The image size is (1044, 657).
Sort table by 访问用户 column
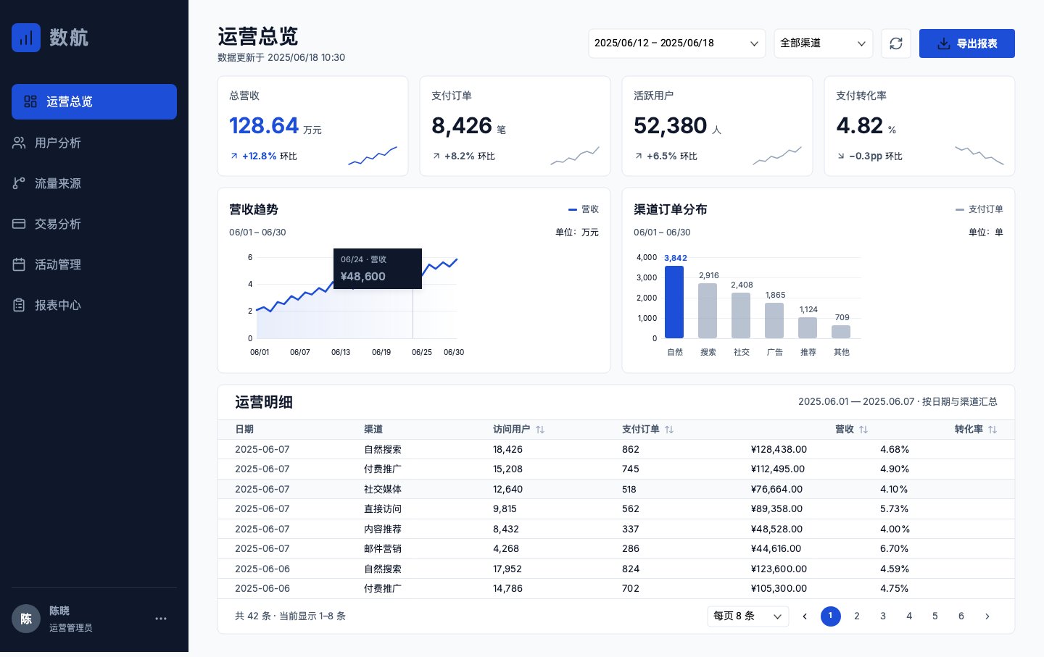(539, 430)
